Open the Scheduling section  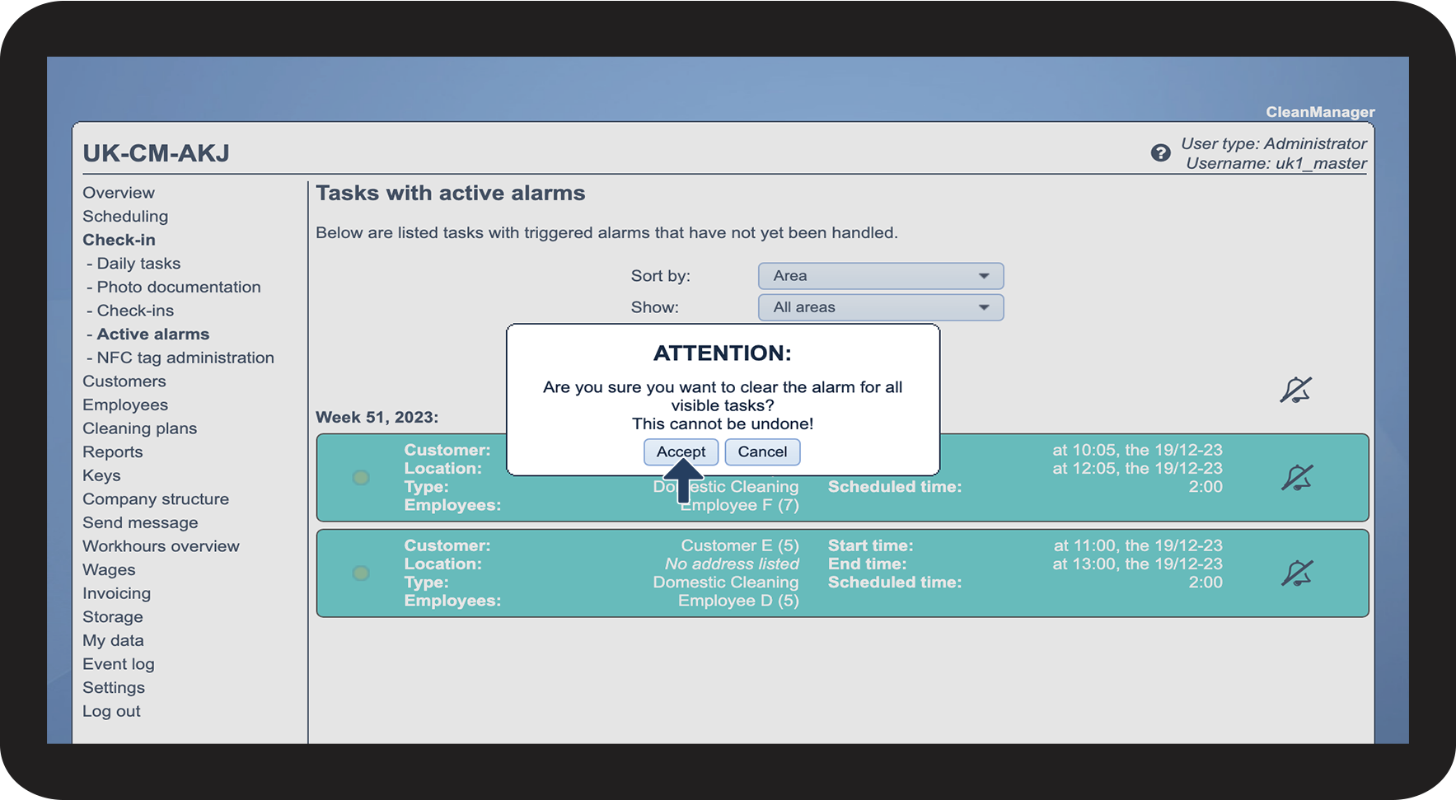[x=125, y=217]
